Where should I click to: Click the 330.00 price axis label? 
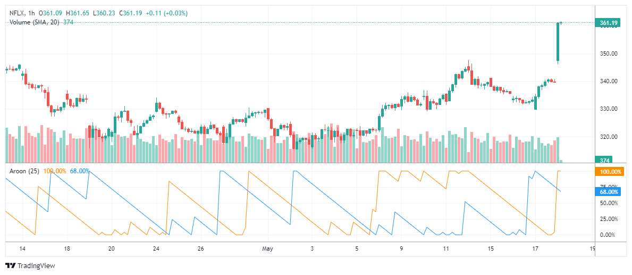tap(609, 109)
